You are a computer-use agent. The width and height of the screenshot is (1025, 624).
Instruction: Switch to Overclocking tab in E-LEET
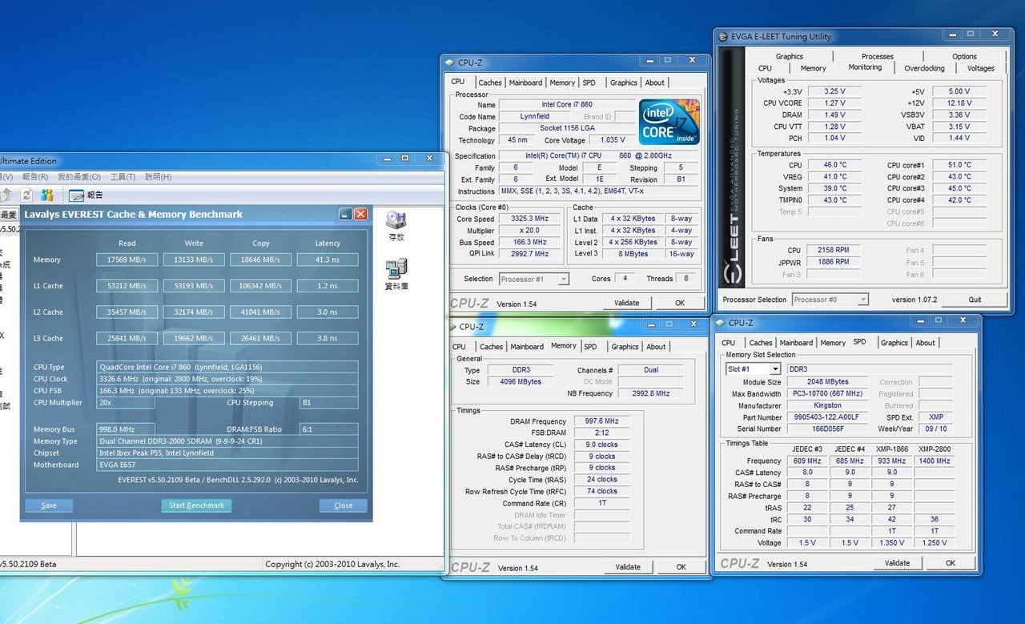pos(924,68)
